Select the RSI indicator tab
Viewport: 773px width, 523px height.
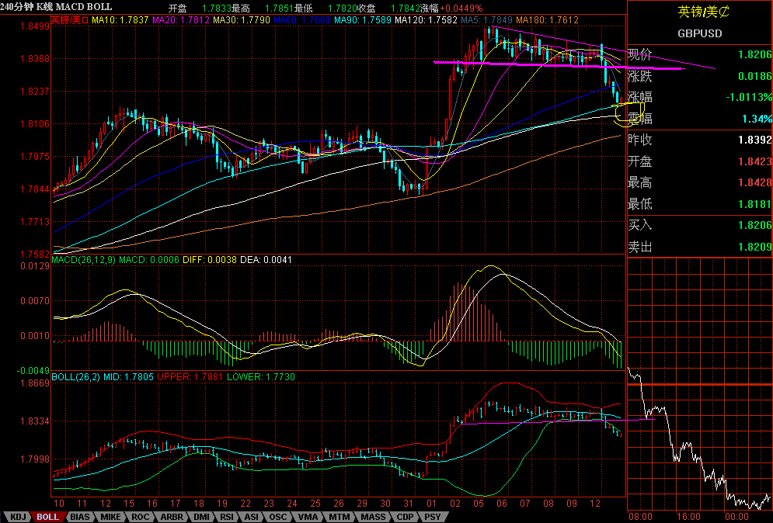coord(227,517)
